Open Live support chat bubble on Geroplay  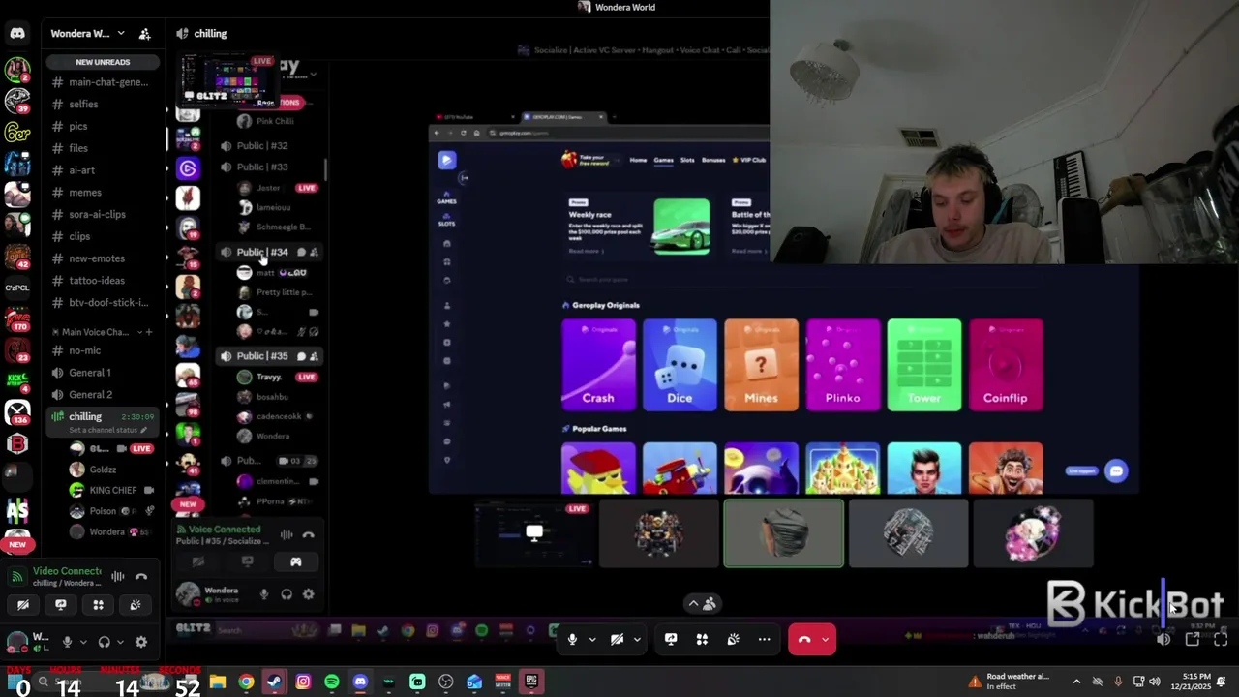(1116, 471)
